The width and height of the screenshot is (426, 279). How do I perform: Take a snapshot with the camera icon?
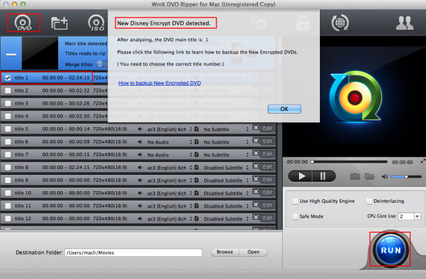354,177
